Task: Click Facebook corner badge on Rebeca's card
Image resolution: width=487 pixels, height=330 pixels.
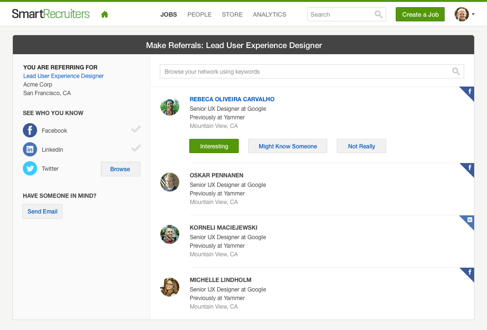Action: coord(468,92)
